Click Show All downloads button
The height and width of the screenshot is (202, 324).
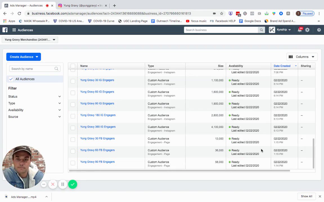(307, 196)
